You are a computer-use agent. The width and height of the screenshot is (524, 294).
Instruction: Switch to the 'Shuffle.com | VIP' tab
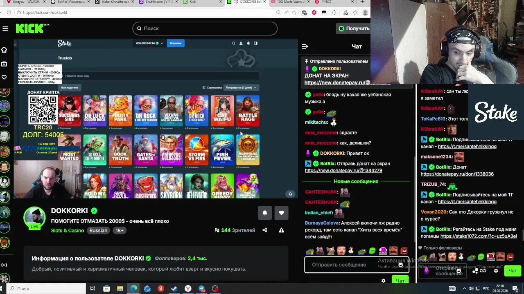tap(158, 2)
